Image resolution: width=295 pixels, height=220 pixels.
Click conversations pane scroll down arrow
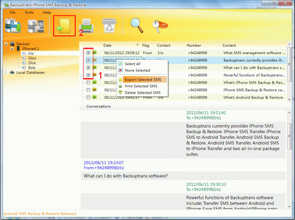coord(290,207)
